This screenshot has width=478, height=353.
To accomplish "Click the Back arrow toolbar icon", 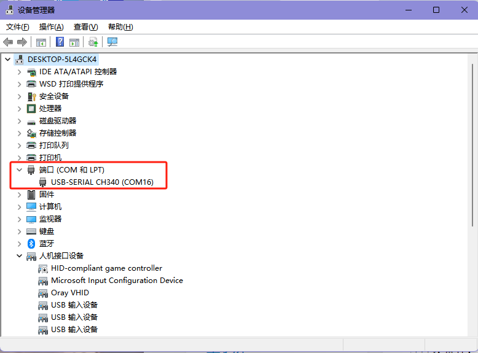I will pyautogui.click(x=8, y=42).
